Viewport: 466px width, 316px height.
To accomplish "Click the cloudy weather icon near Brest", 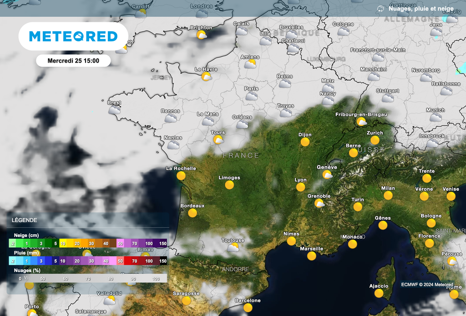I will tap(114, 110).
